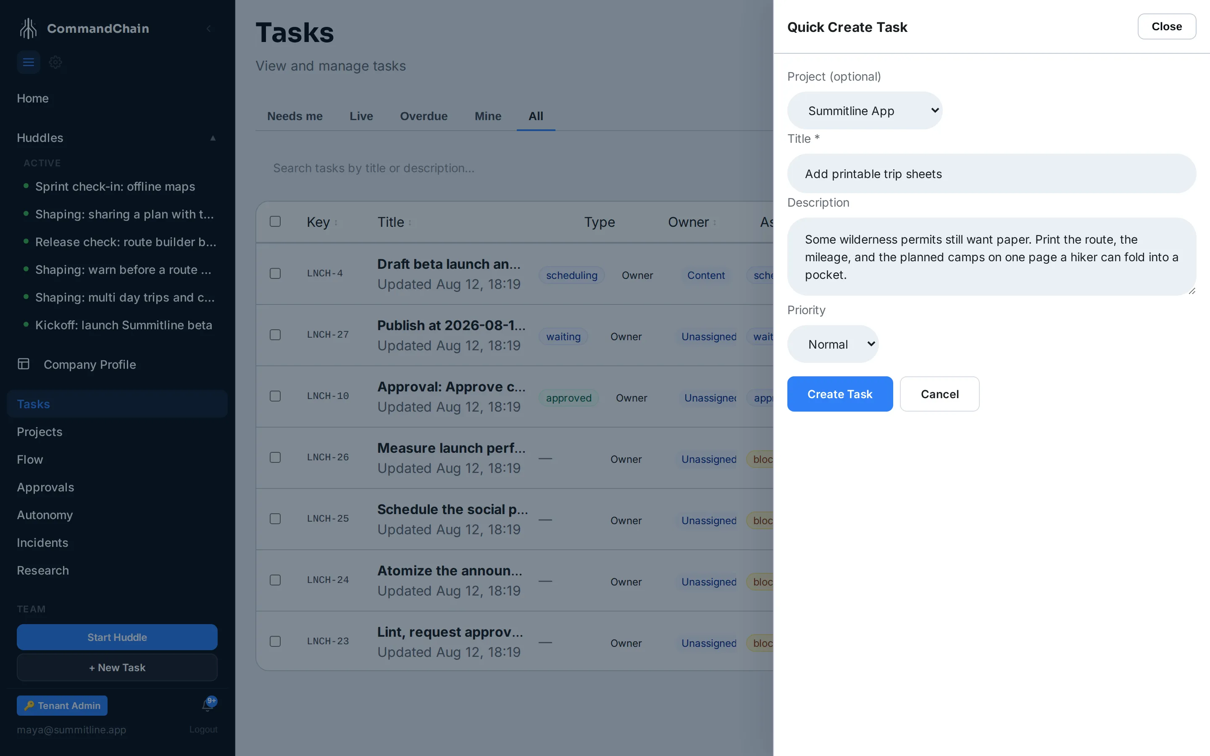Click the Tenant Admin badge
Viewport: 1210px width, 756px height.
[x=62, y=706]
